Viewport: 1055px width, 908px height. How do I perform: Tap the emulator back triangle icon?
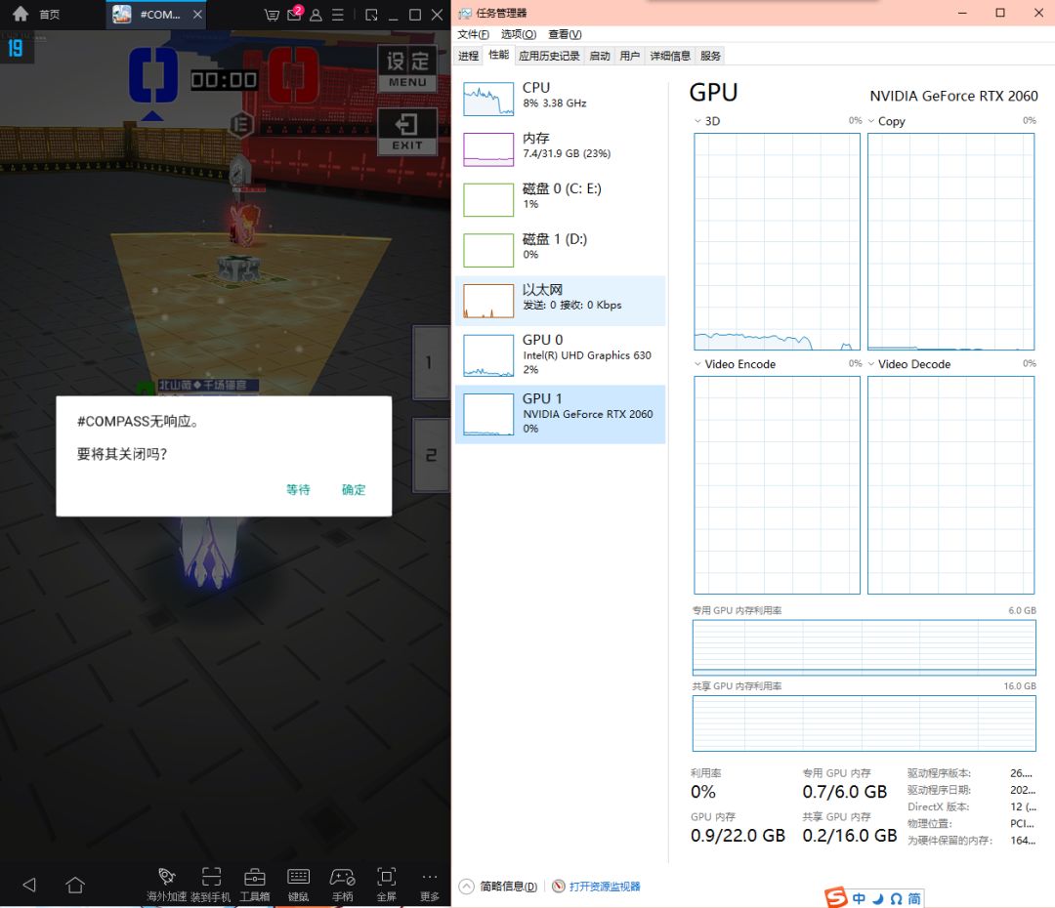coord(29,885)
